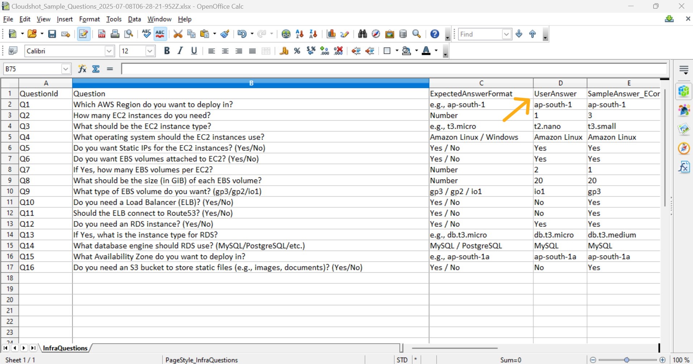
Task: Click Increase Indent icon
Action: (370, 51)
